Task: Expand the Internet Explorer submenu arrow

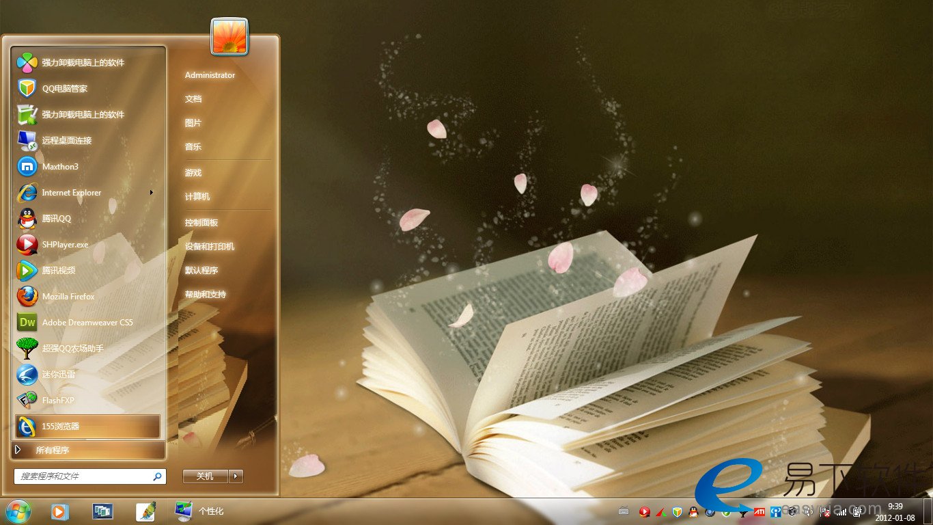Action: point(152,193)
